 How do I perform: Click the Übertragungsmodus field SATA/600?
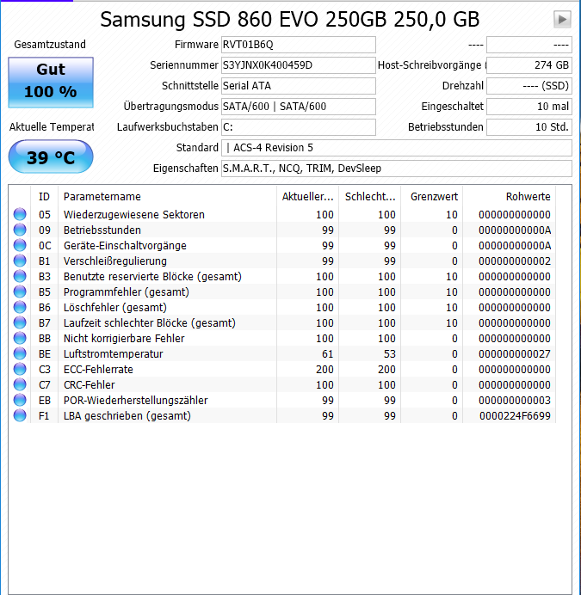pos(299,107)
